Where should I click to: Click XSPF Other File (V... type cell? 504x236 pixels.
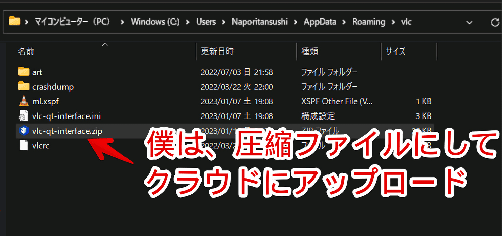(338, 101)
